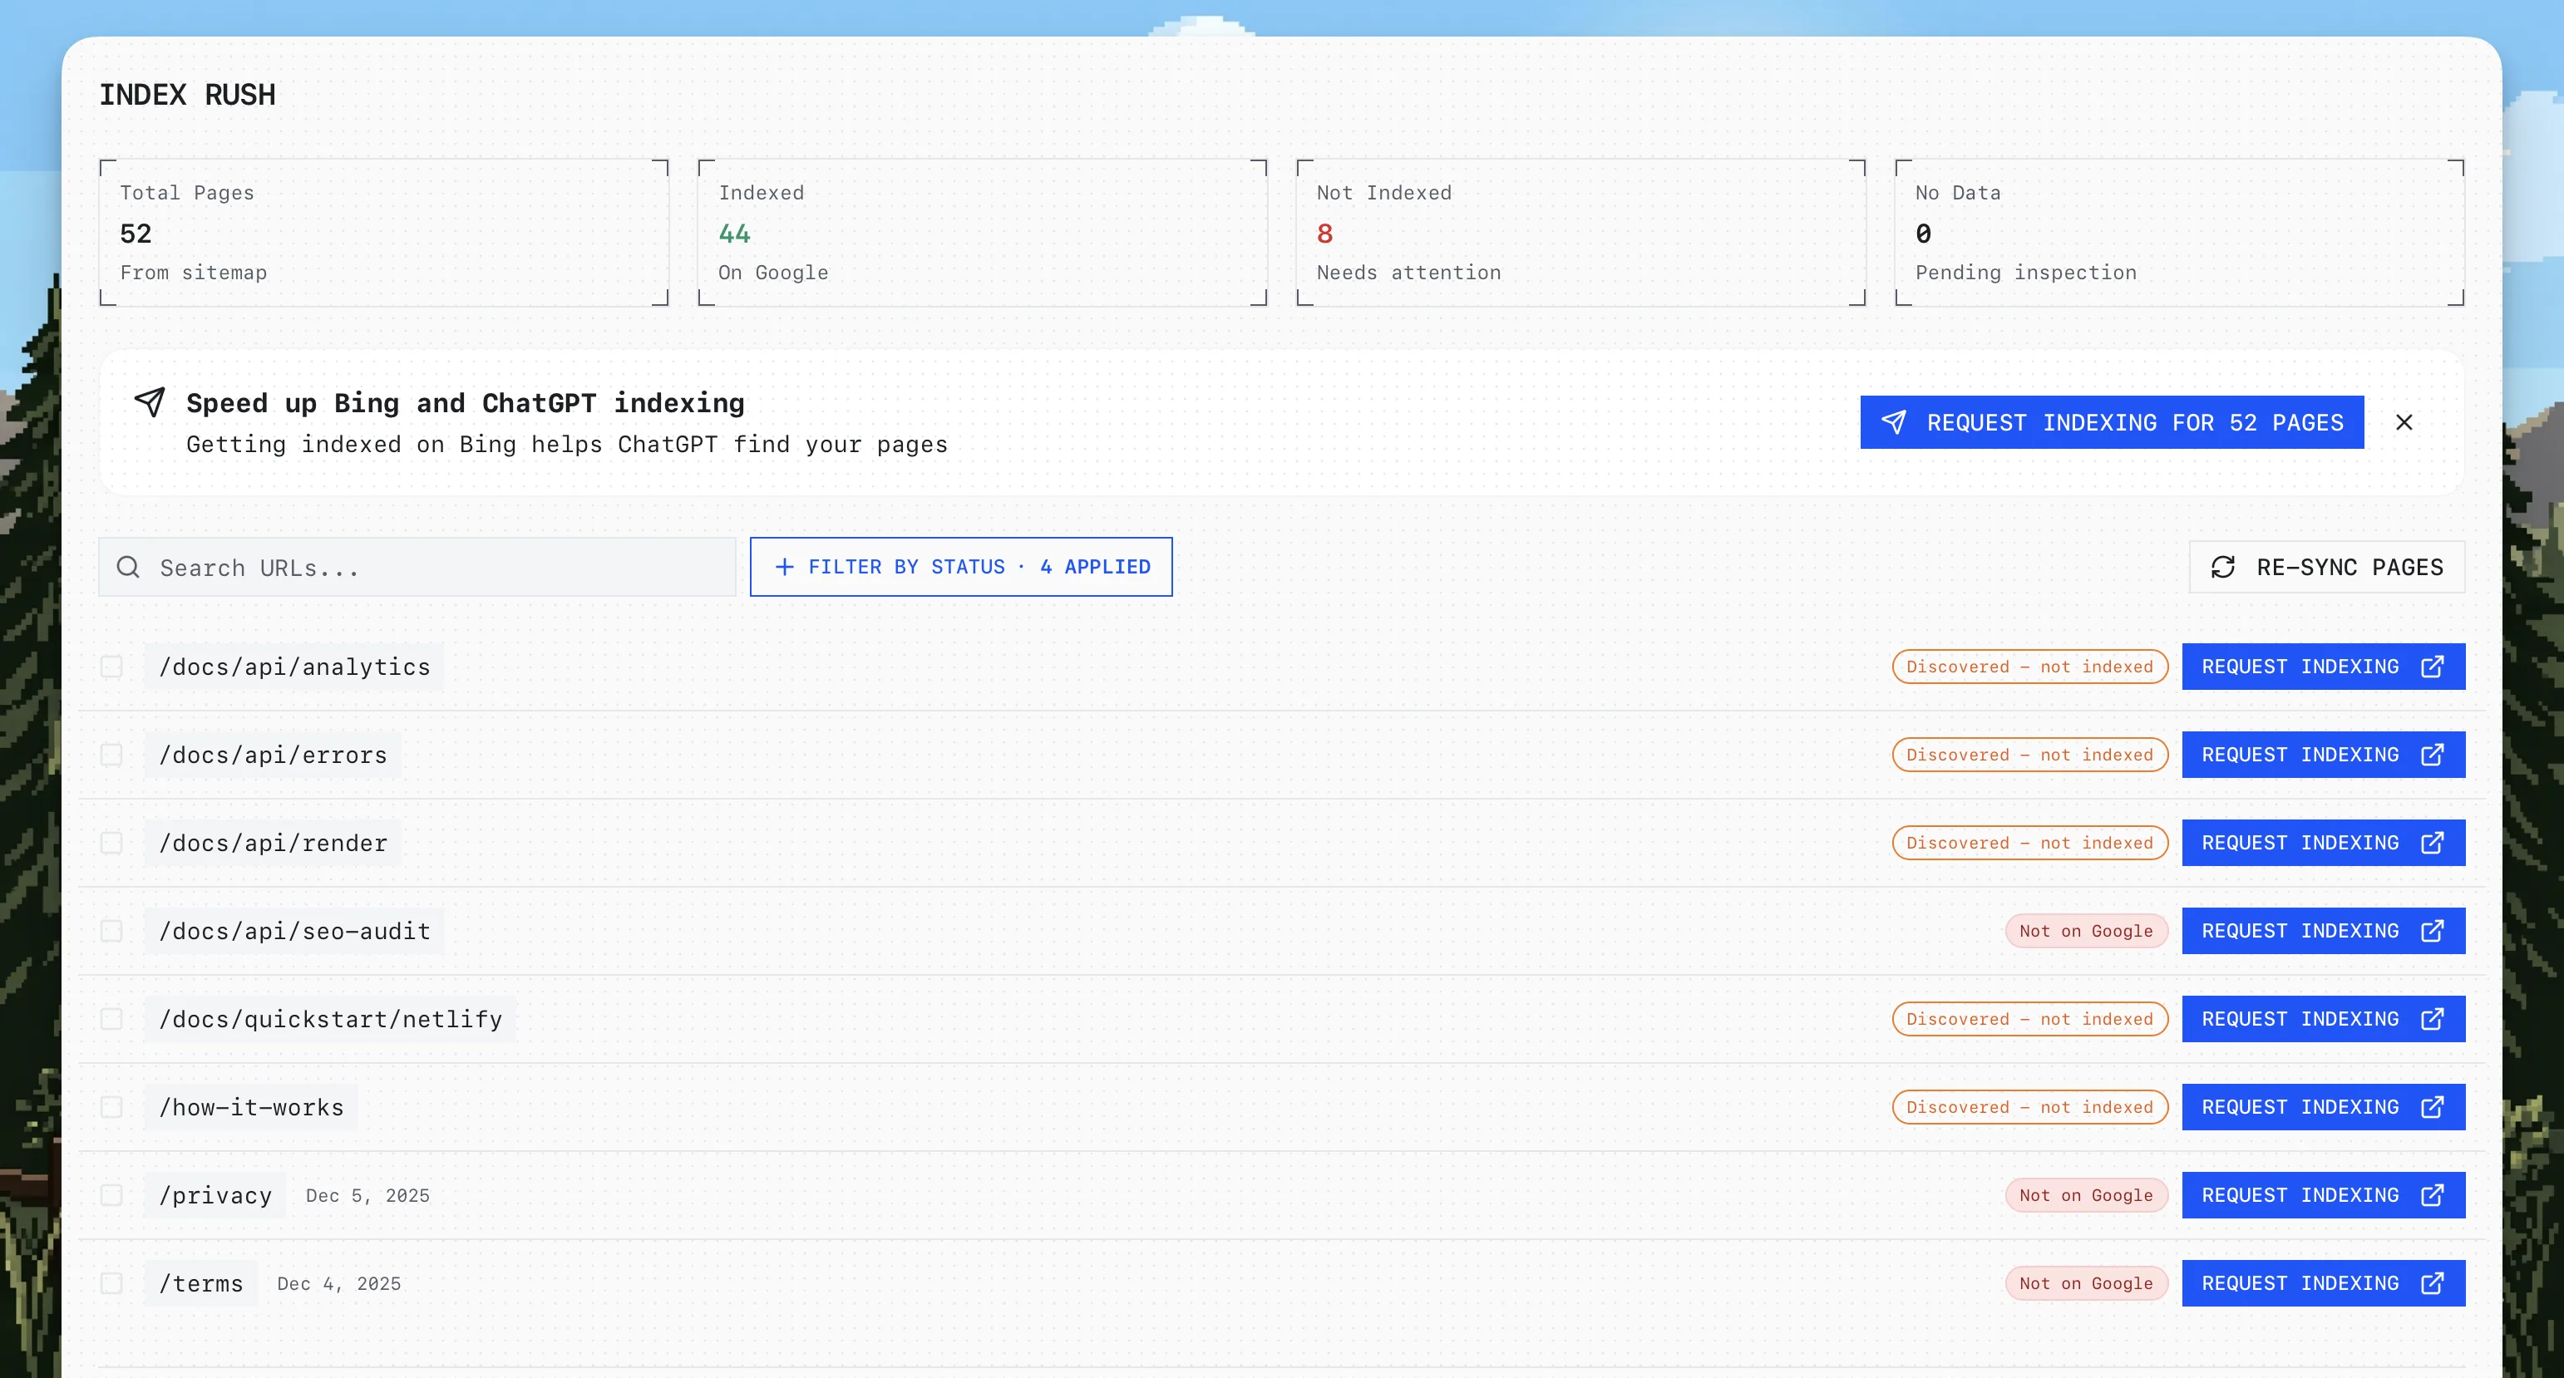Check the /docs/api/analytics row checkbox
The width and height of the screenshot is (2564, 1378).
111,667
